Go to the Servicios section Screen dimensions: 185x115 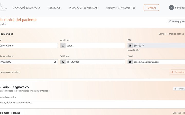pyautogui.click(x=54, y=8)
